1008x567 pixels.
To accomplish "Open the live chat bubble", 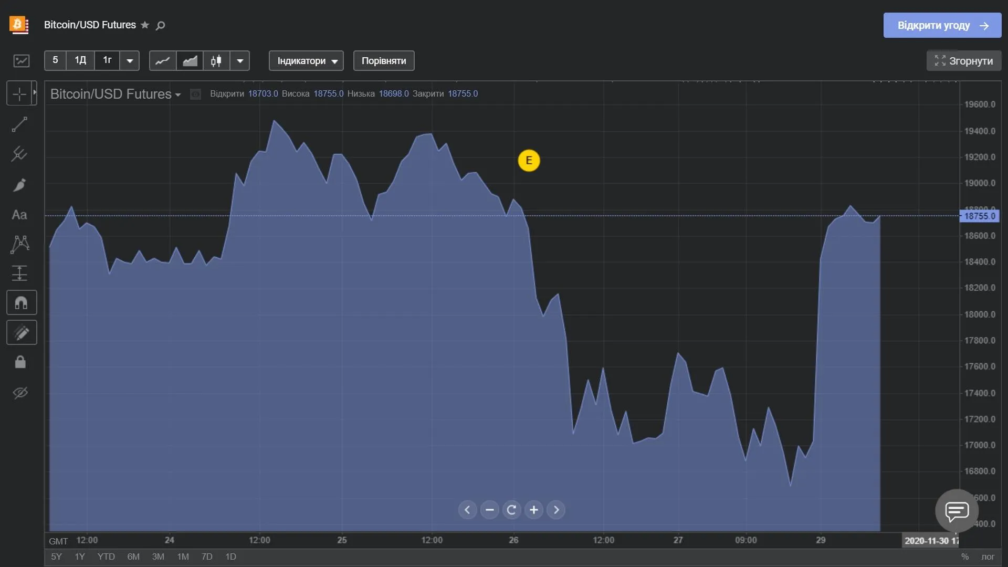I will pyautogui.click(x=957, y=510).
